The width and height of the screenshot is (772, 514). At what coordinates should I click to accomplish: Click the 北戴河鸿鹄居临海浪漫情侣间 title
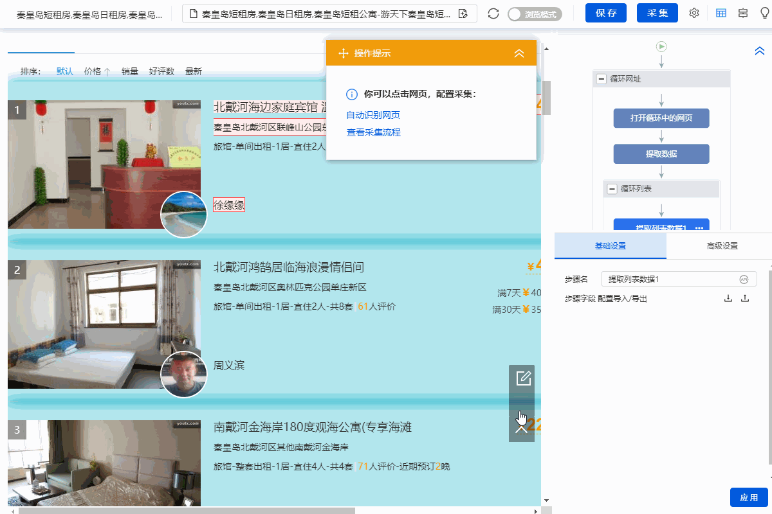pyautogui.click(x=289, y=267)
